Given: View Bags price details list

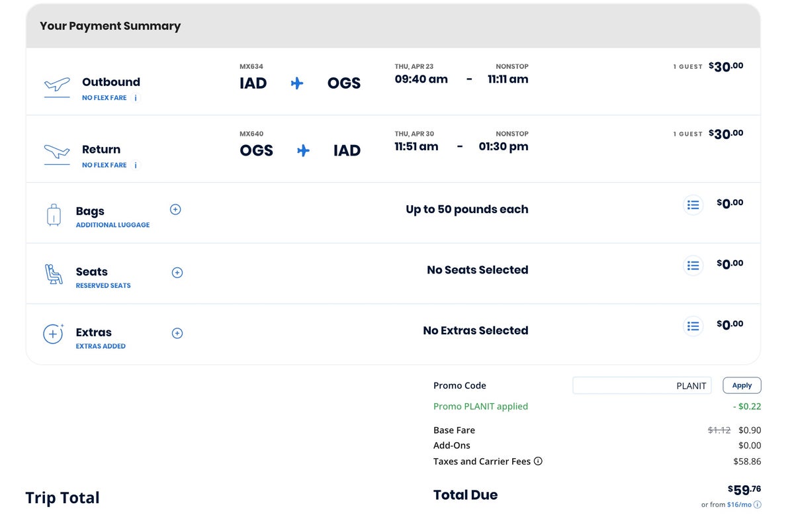Looking at the screenshot, I should click(x=693, y=205).
